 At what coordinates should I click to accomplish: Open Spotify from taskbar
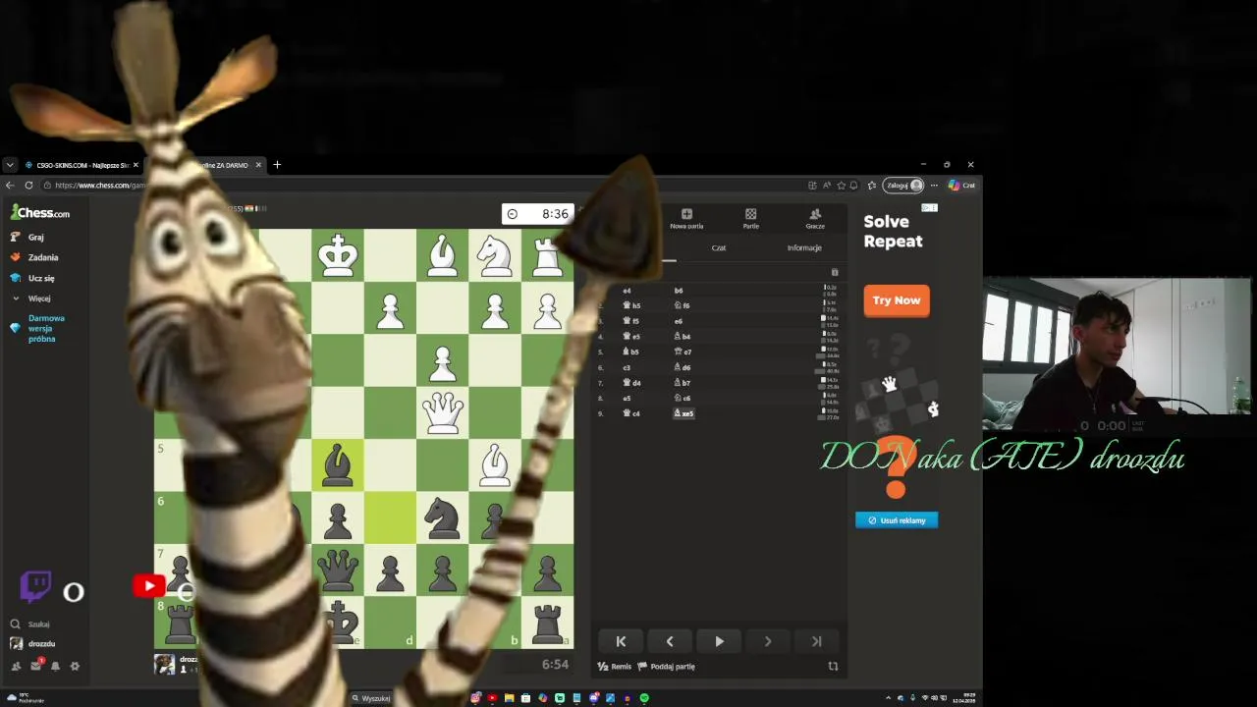tap(644, 698)
